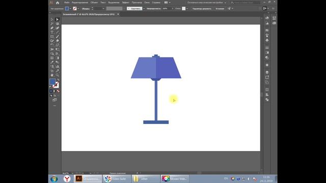Select the Magic Wand tool
The width and height of the screenshot is (326, 183).
(52, 24)
